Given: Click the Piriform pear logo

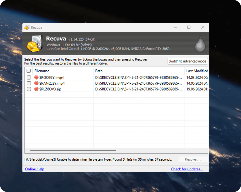Looking at the screenshot, I should coord(200,44).
